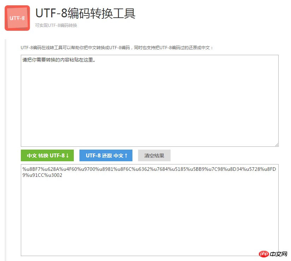Click the description line about UTF-8编码在线转工具

point(120,46)
